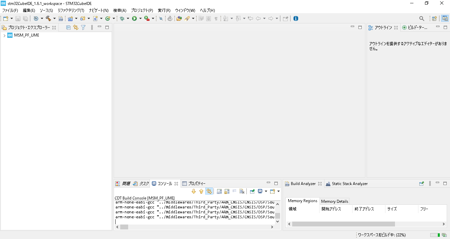Close the アウトライン tab
The width and height of the screenshot is (450, 239).
click(x=396, y=28)
